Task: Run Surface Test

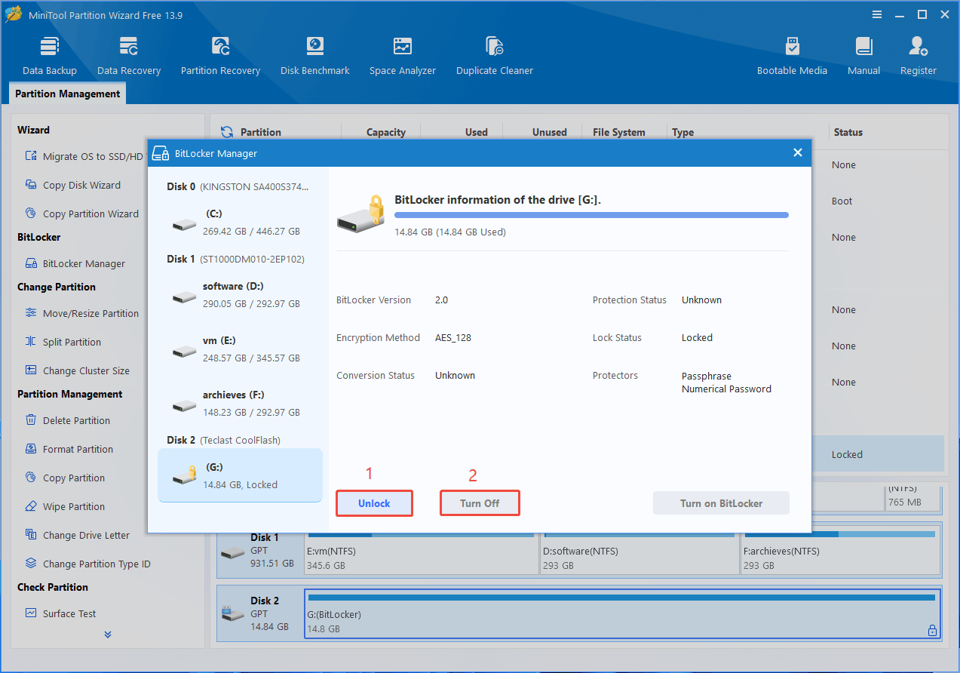Action: click(x=60, y=613)
